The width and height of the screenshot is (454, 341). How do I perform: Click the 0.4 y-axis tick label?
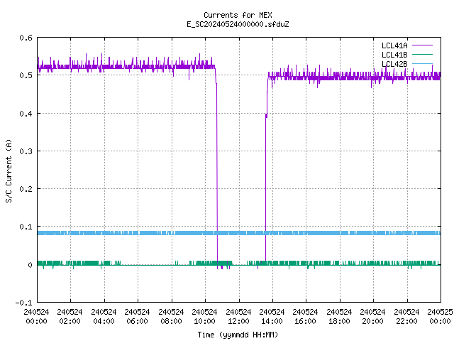click(26, 114)
